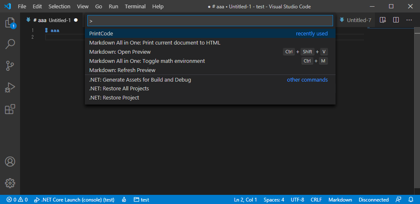Click the Disconnected status item
This screenshot has width=420, height=204.
coord(374,199)
